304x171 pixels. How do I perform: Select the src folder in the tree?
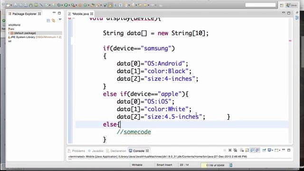(12, 29)
